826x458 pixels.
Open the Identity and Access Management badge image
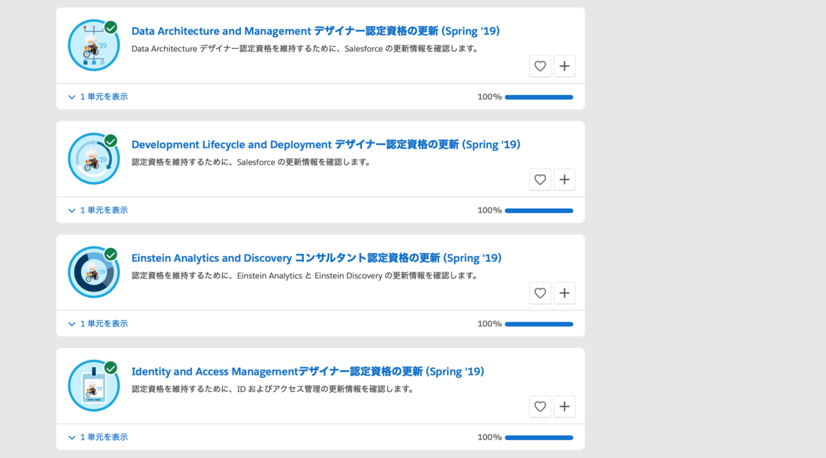[x=94, y=386]
